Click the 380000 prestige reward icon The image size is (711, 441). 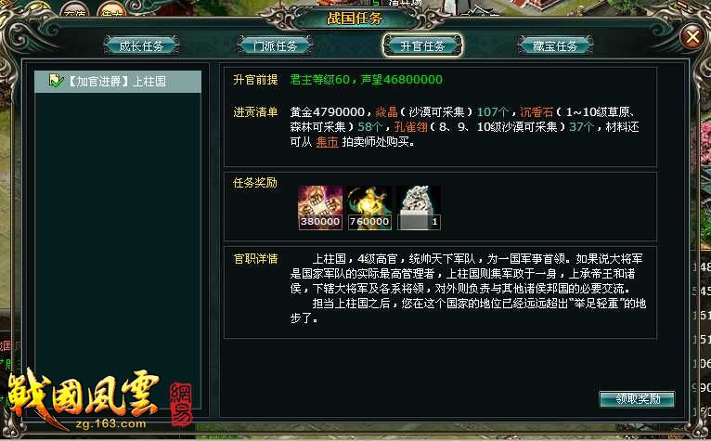(x=320, y=207)
